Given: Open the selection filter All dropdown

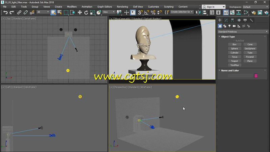Looking at the screenshot, I should point(43,12).
